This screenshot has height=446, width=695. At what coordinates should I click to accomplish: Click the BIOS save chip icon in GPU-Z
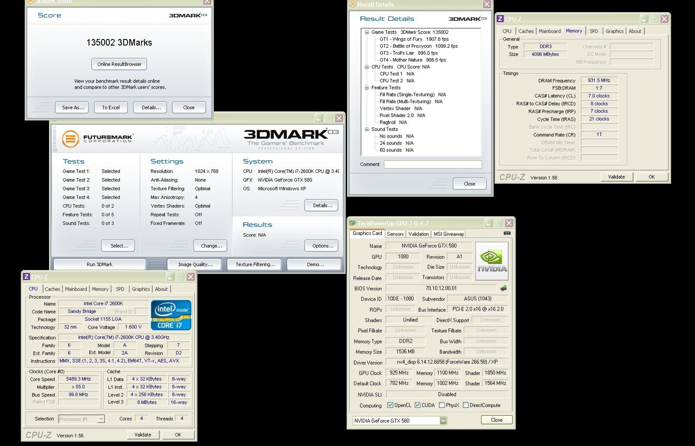[503, 288]
